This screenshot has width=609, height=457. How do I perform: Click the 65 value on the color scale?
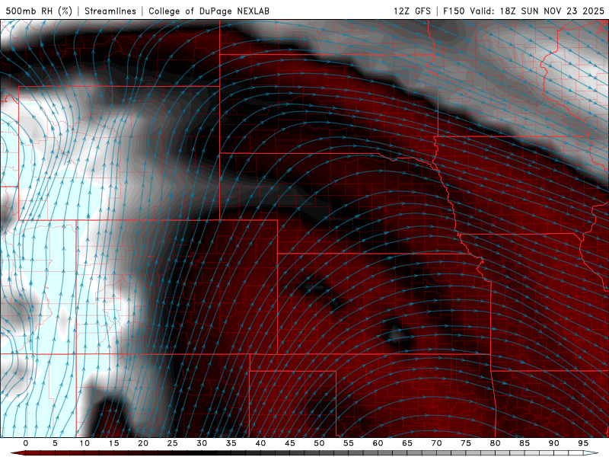[x=407, y=443]
